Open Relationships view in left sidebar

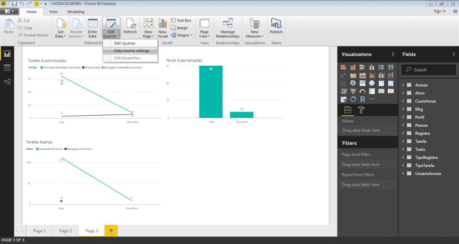7,82
